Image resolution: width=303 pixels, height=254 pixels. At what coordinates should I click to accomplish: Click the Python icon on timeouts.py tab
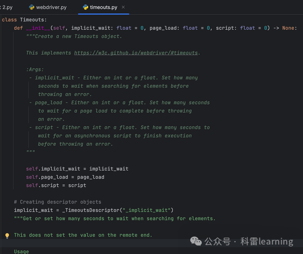coord(85,8)
